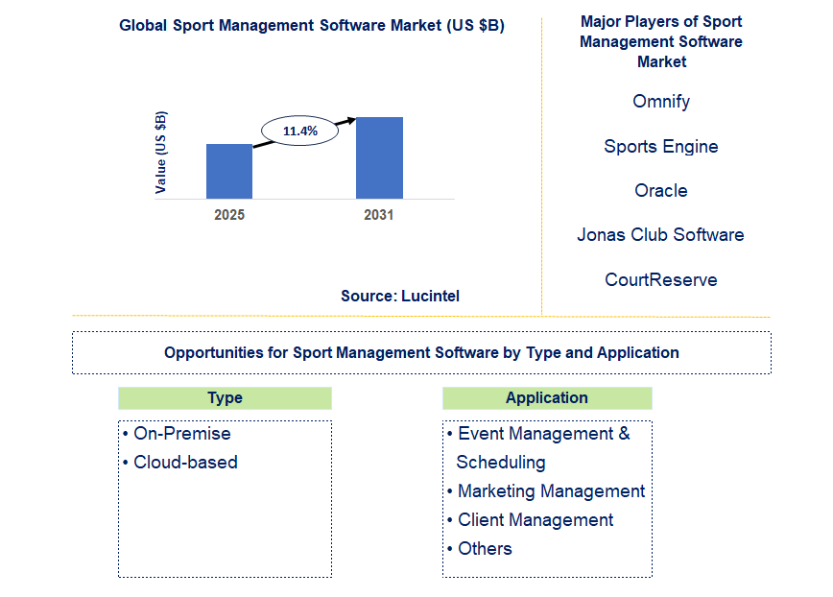This screenshot has height=597, width=833.
Task: Select the 'Client Management' bullet item
Action: pyautogui.click(x=530, y=519)
